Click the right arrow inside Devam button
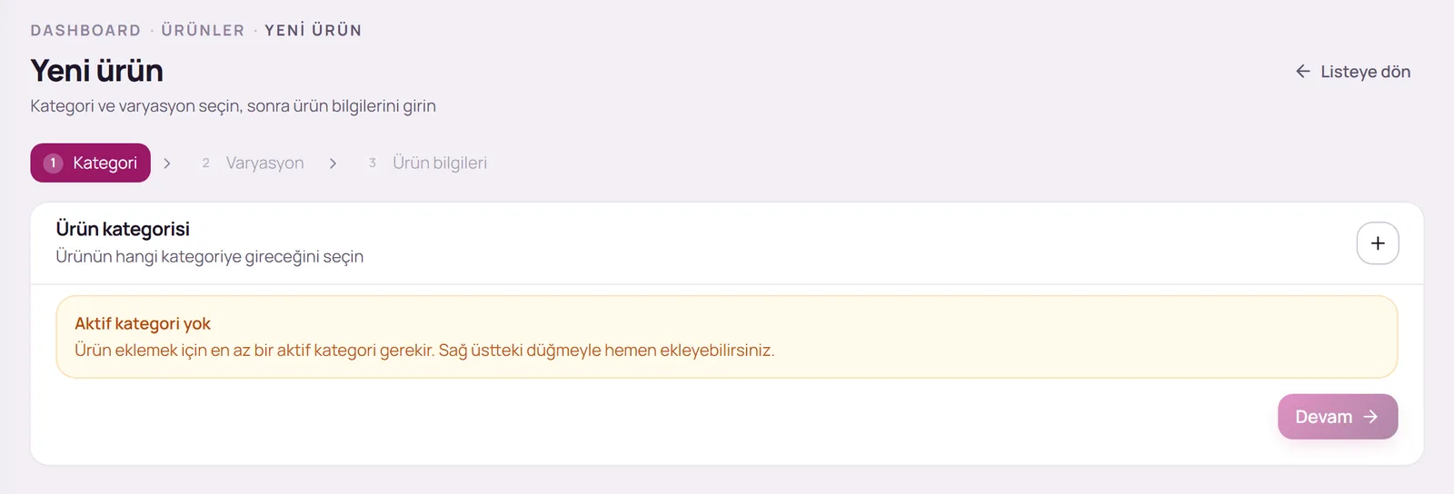Viewport: 1454px width, 494px height. pyautogui.click(x=1370, y=417)
